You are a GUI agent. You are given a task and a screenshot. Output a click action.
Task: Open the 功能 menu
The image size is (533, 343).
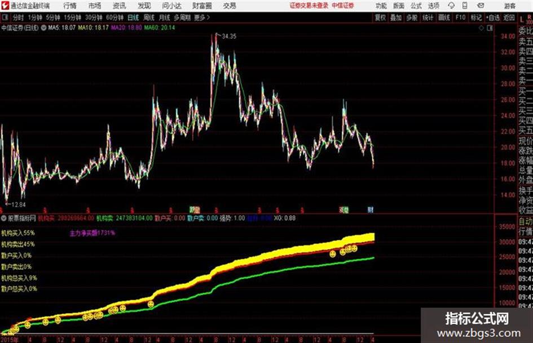[x=381, y=6]
